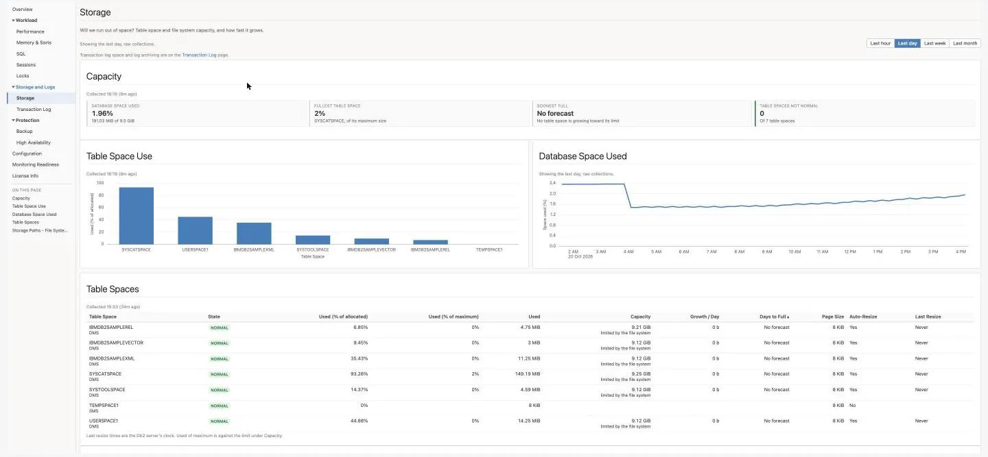Click the No forecast Soonest Full card

tap(642, 114)
